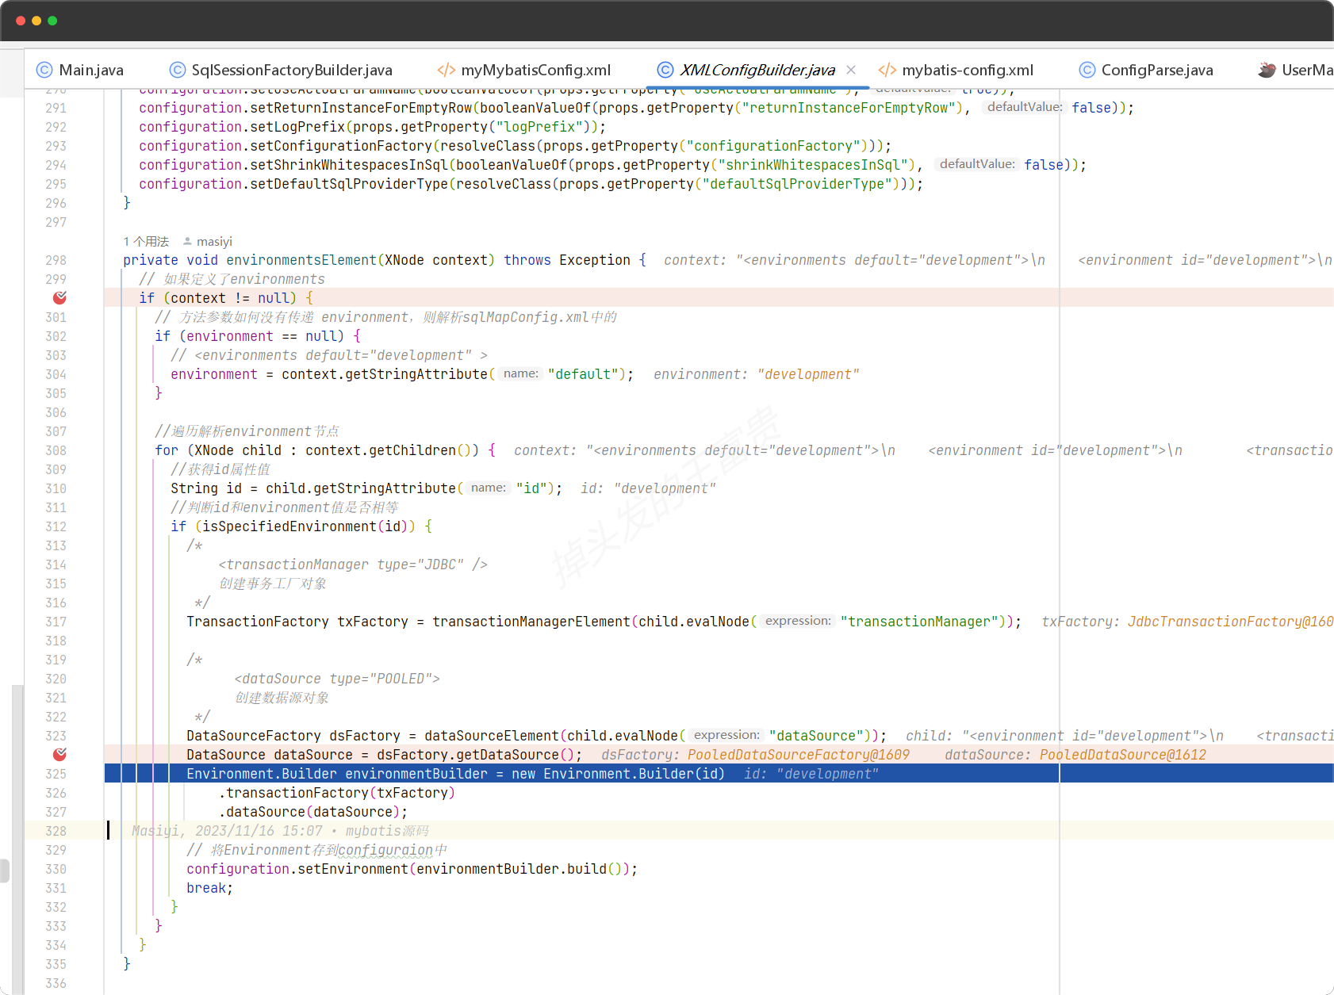
Task: Click the defaultValue hint on line 294
Action: pos(977,164)
